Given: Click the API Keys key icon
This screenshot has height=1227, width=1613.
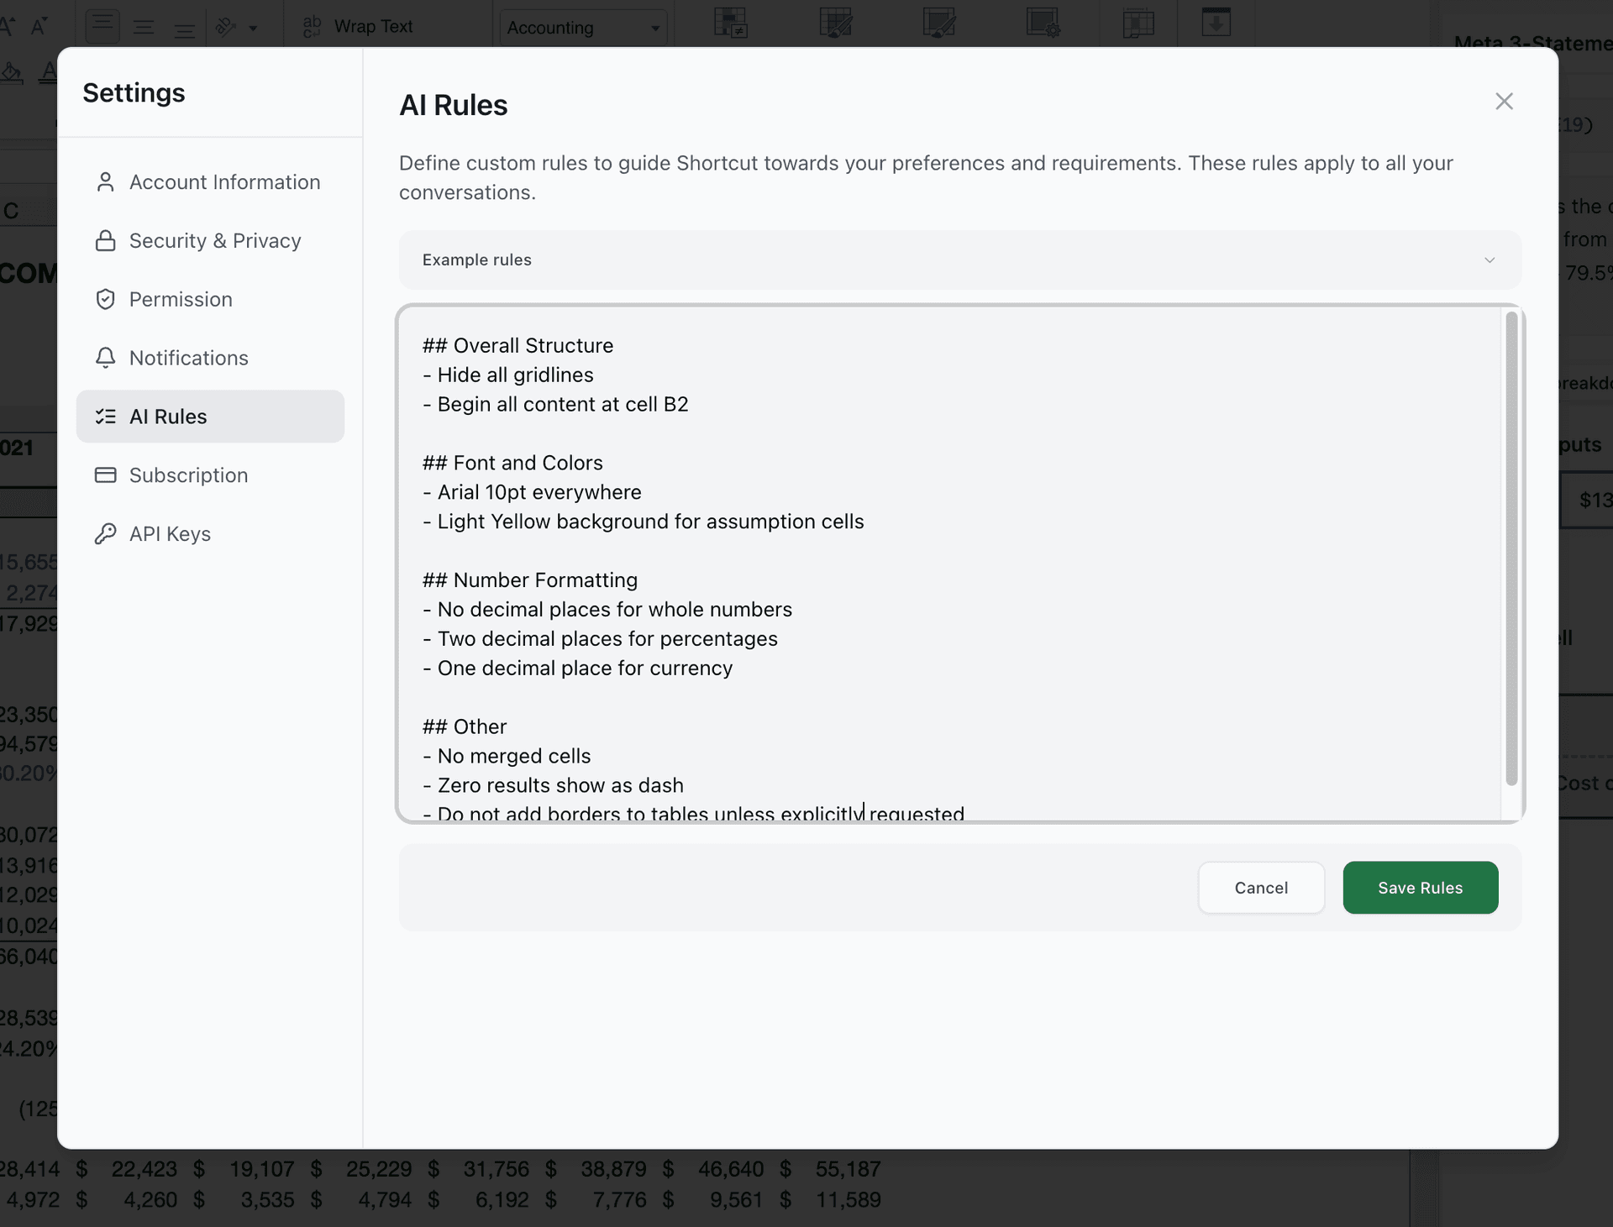Looking at the screenshot, I should (106, 533).
